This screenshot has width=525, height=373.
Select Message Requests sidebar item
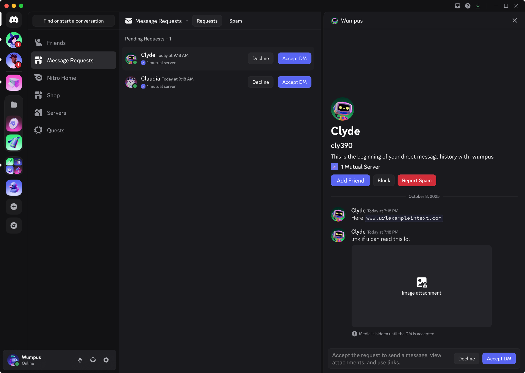point(74,60)
